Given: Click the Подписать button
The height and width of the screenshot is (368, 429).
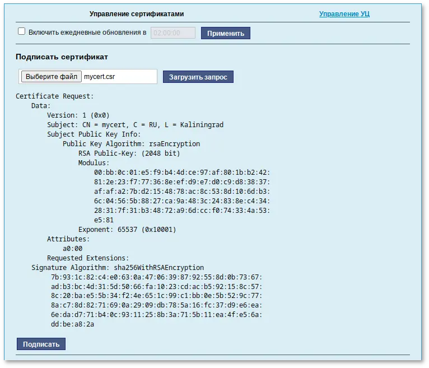Looking at the screenshot, I should (41, 344).
